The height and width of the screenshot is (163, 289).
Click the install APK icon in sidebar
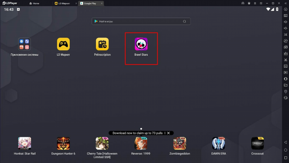[286, 53]
